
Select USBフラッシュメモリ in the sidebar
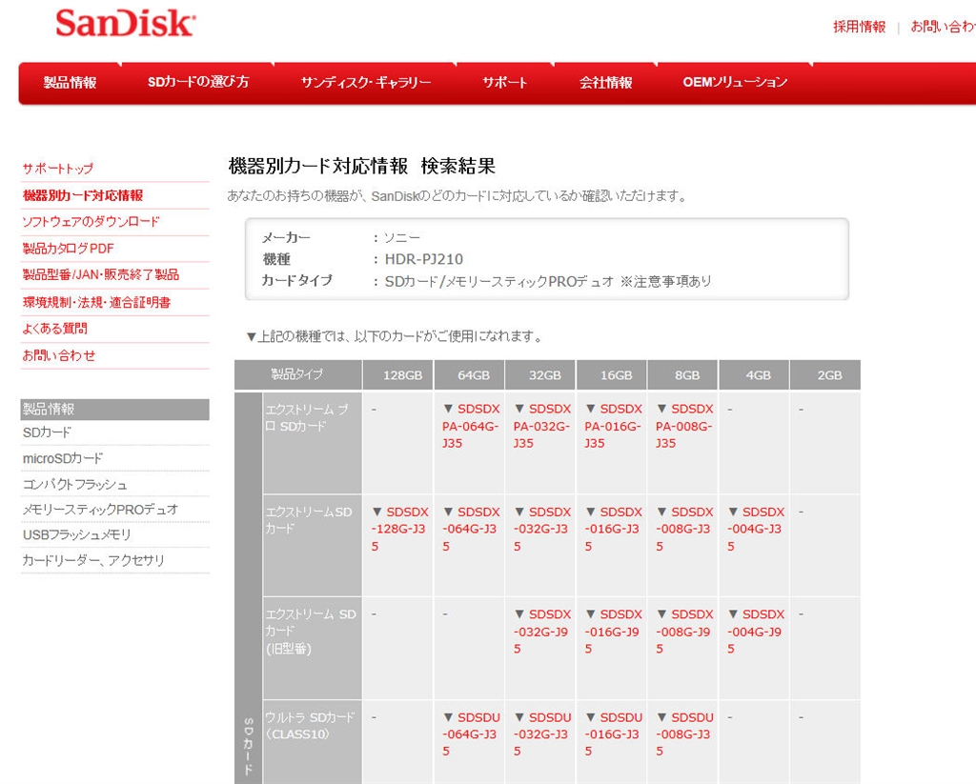(x=77, y=534)
